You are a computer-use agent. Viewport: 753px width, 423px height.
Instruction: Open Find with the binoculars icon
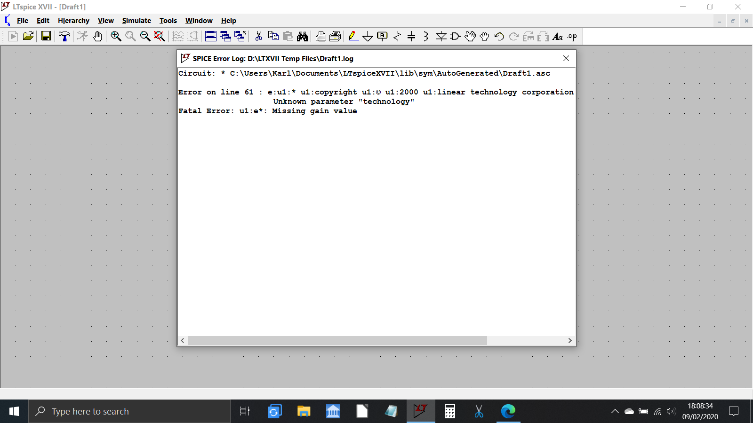[x=303, y=36]
